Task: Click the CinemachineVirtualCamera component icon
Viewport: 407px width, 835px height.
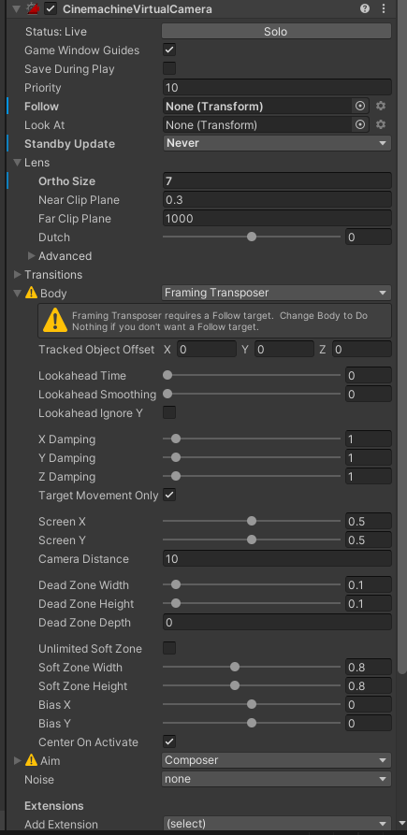Action: (33, 9)
